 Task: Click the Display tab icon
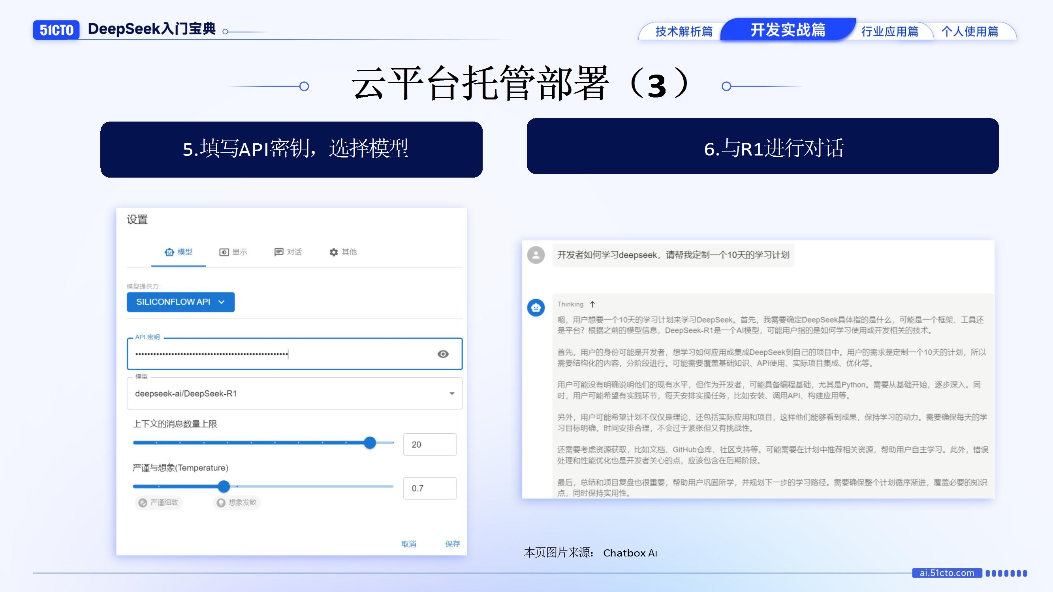pyautogui.click(x=224, y=252)
